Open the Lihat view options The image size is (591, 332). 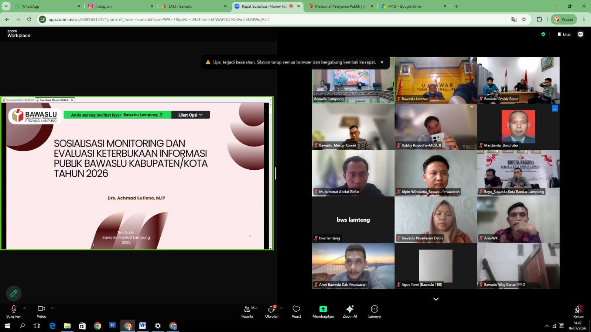click(564, 34)
